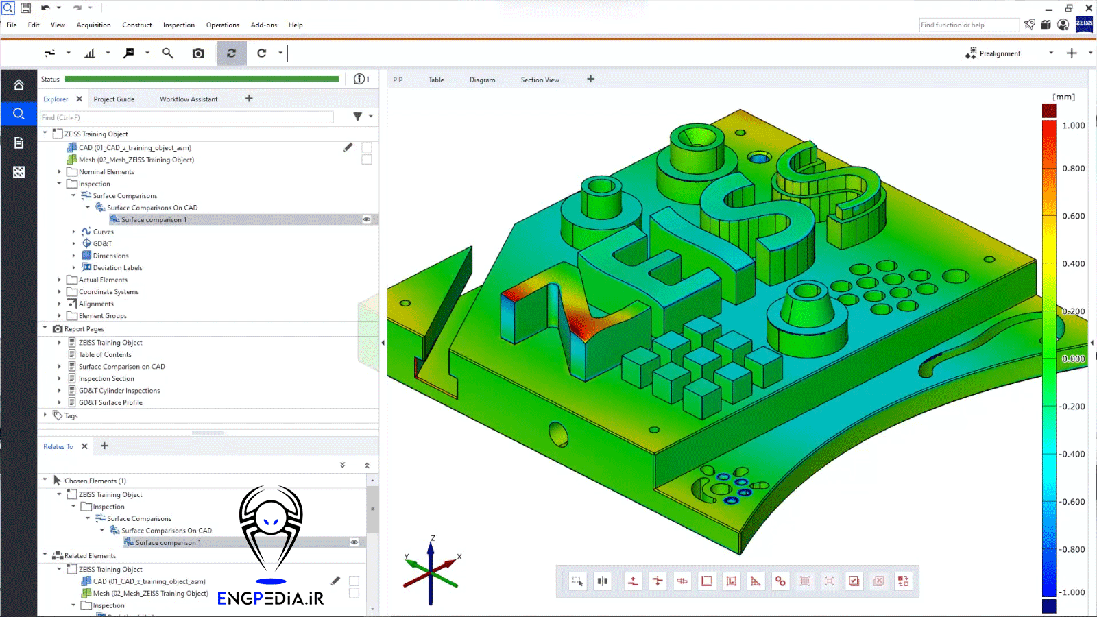This screenshot has width=1097, height=617.
Task: Open the Inspection menu
Action: 179,25
